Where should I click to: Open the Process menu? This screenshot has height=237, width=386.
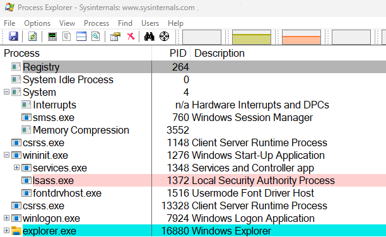pos(96,23)
